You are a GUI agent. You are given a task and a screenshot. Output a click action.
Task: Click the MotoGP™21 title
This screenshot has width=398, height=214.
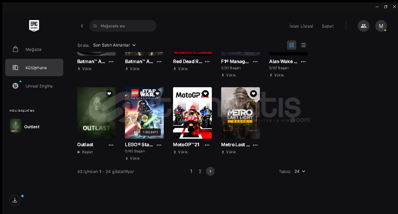pyautogui.click(x=186, y=145)
